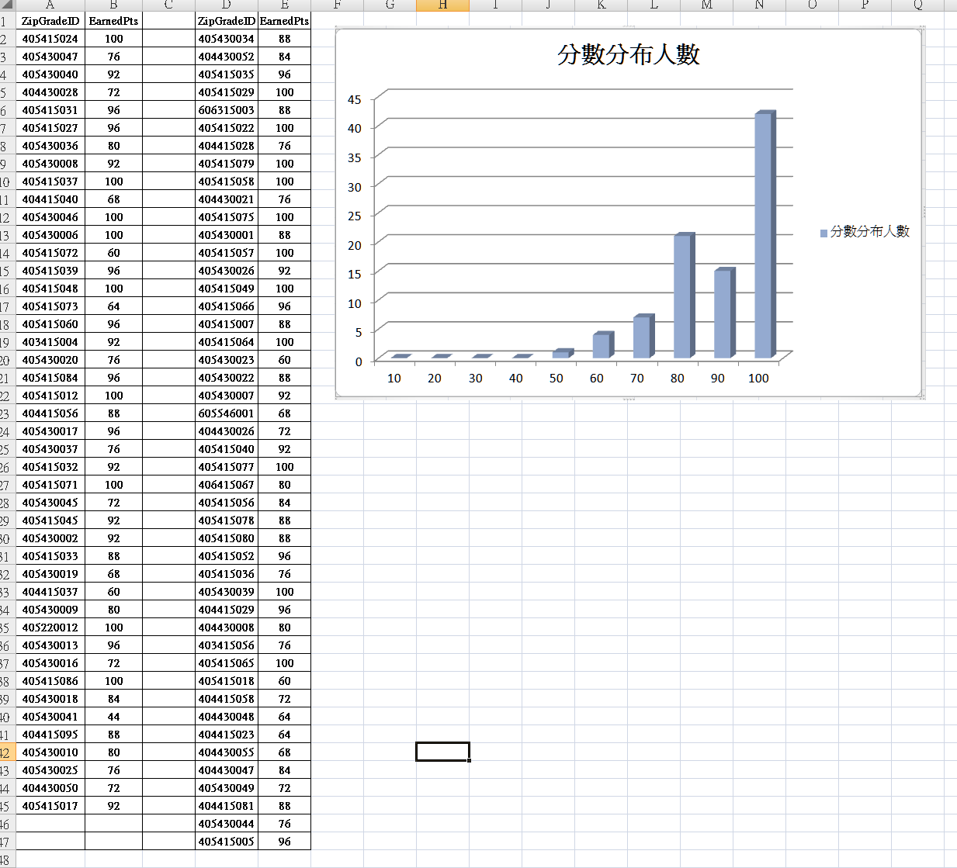Click the cell containing 405430047
The image size is (957, 868).
coord(50,57)
